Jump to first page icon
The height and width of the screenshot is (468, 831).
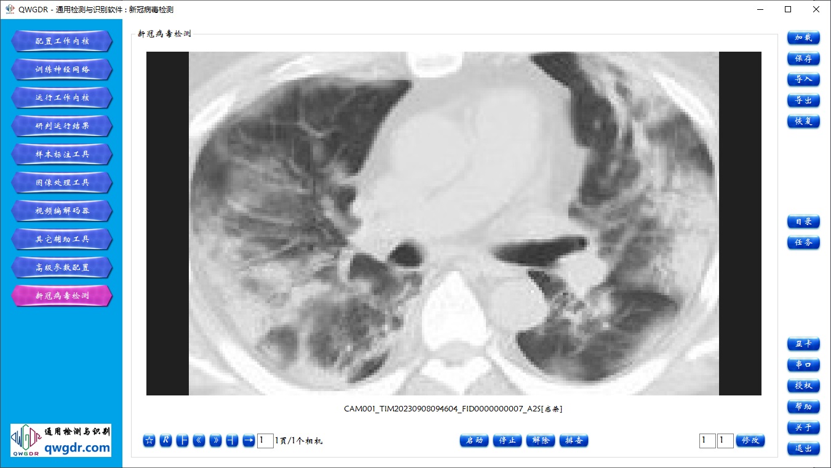click(x=182, y=440)
